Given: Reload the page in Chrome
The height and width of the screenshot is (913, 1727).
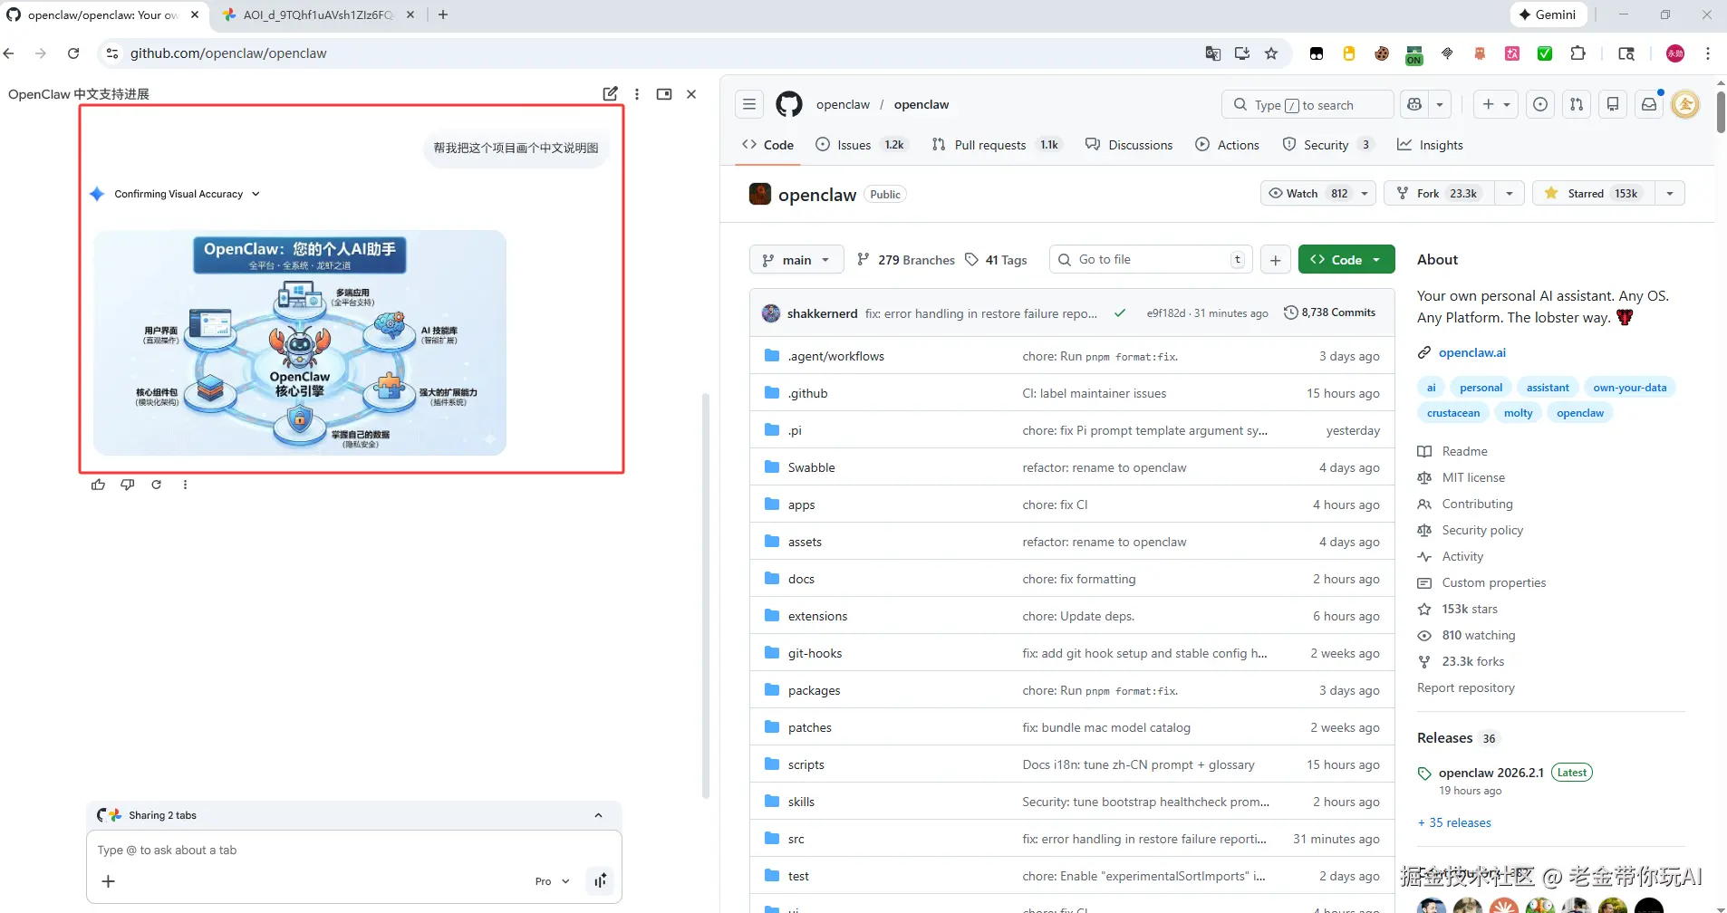Looking at the screenshot, I should [x=73, y=53].
